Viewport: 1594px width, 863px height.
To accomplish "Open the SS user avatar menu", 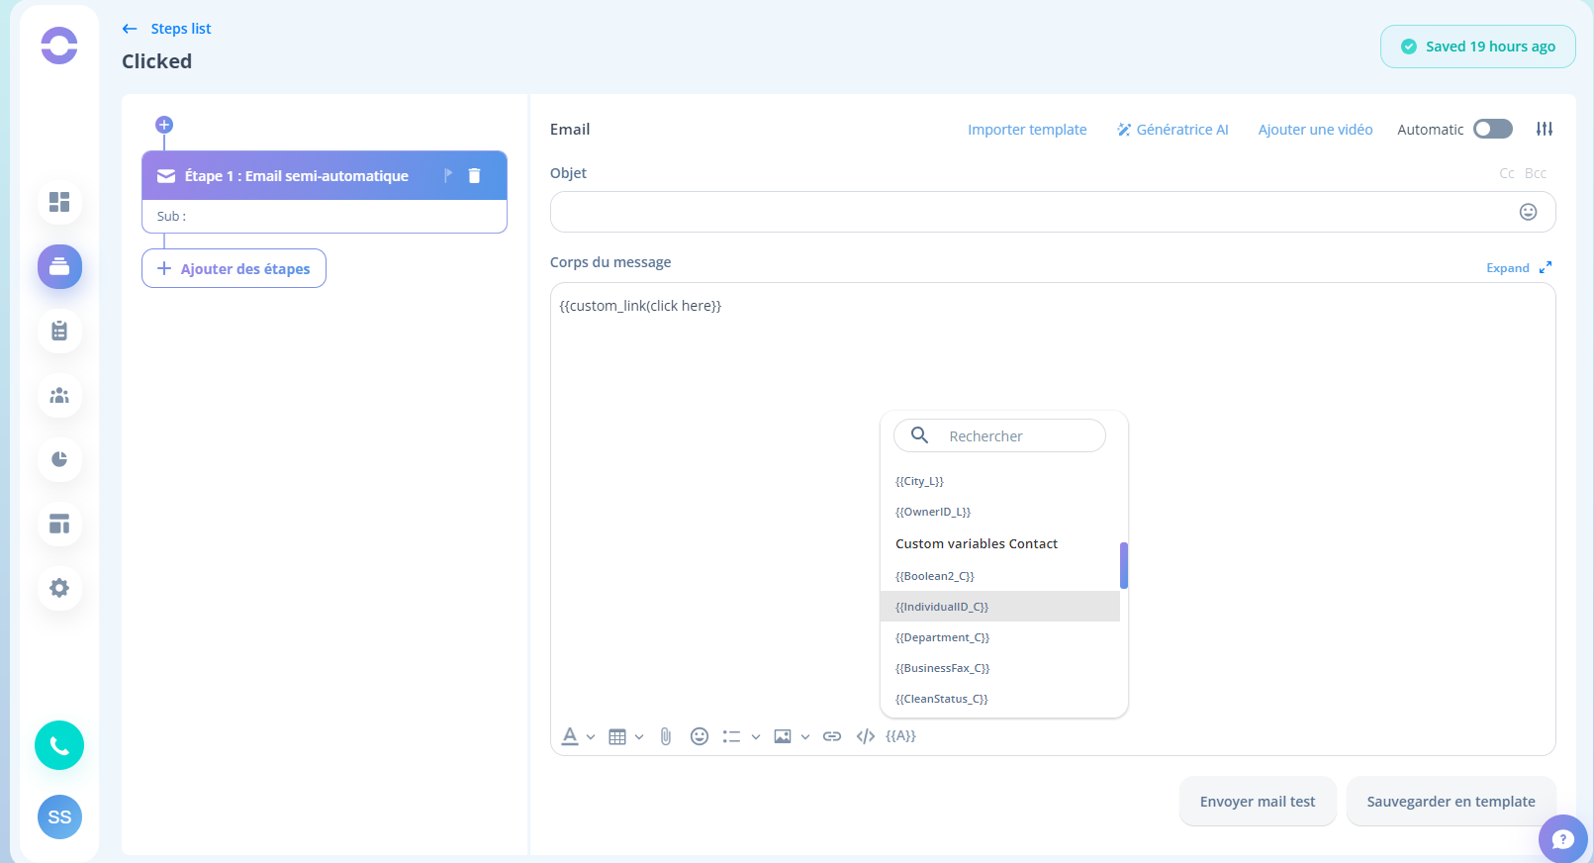I will [59, 816].
